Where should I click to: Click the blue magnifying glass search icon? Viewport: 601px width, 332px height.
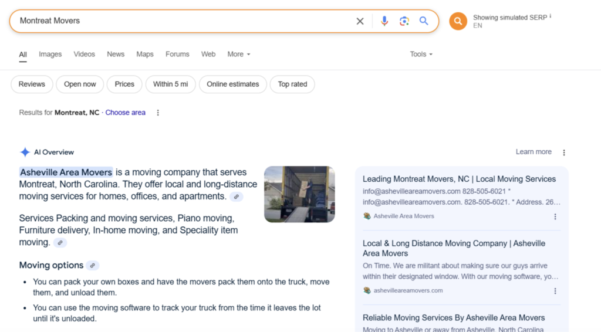[424, 21]
